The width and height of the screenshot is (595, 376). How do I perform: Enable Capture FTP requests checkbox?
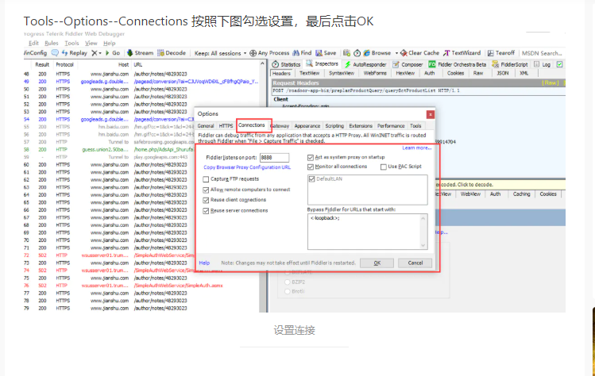(x=206, y=179)
